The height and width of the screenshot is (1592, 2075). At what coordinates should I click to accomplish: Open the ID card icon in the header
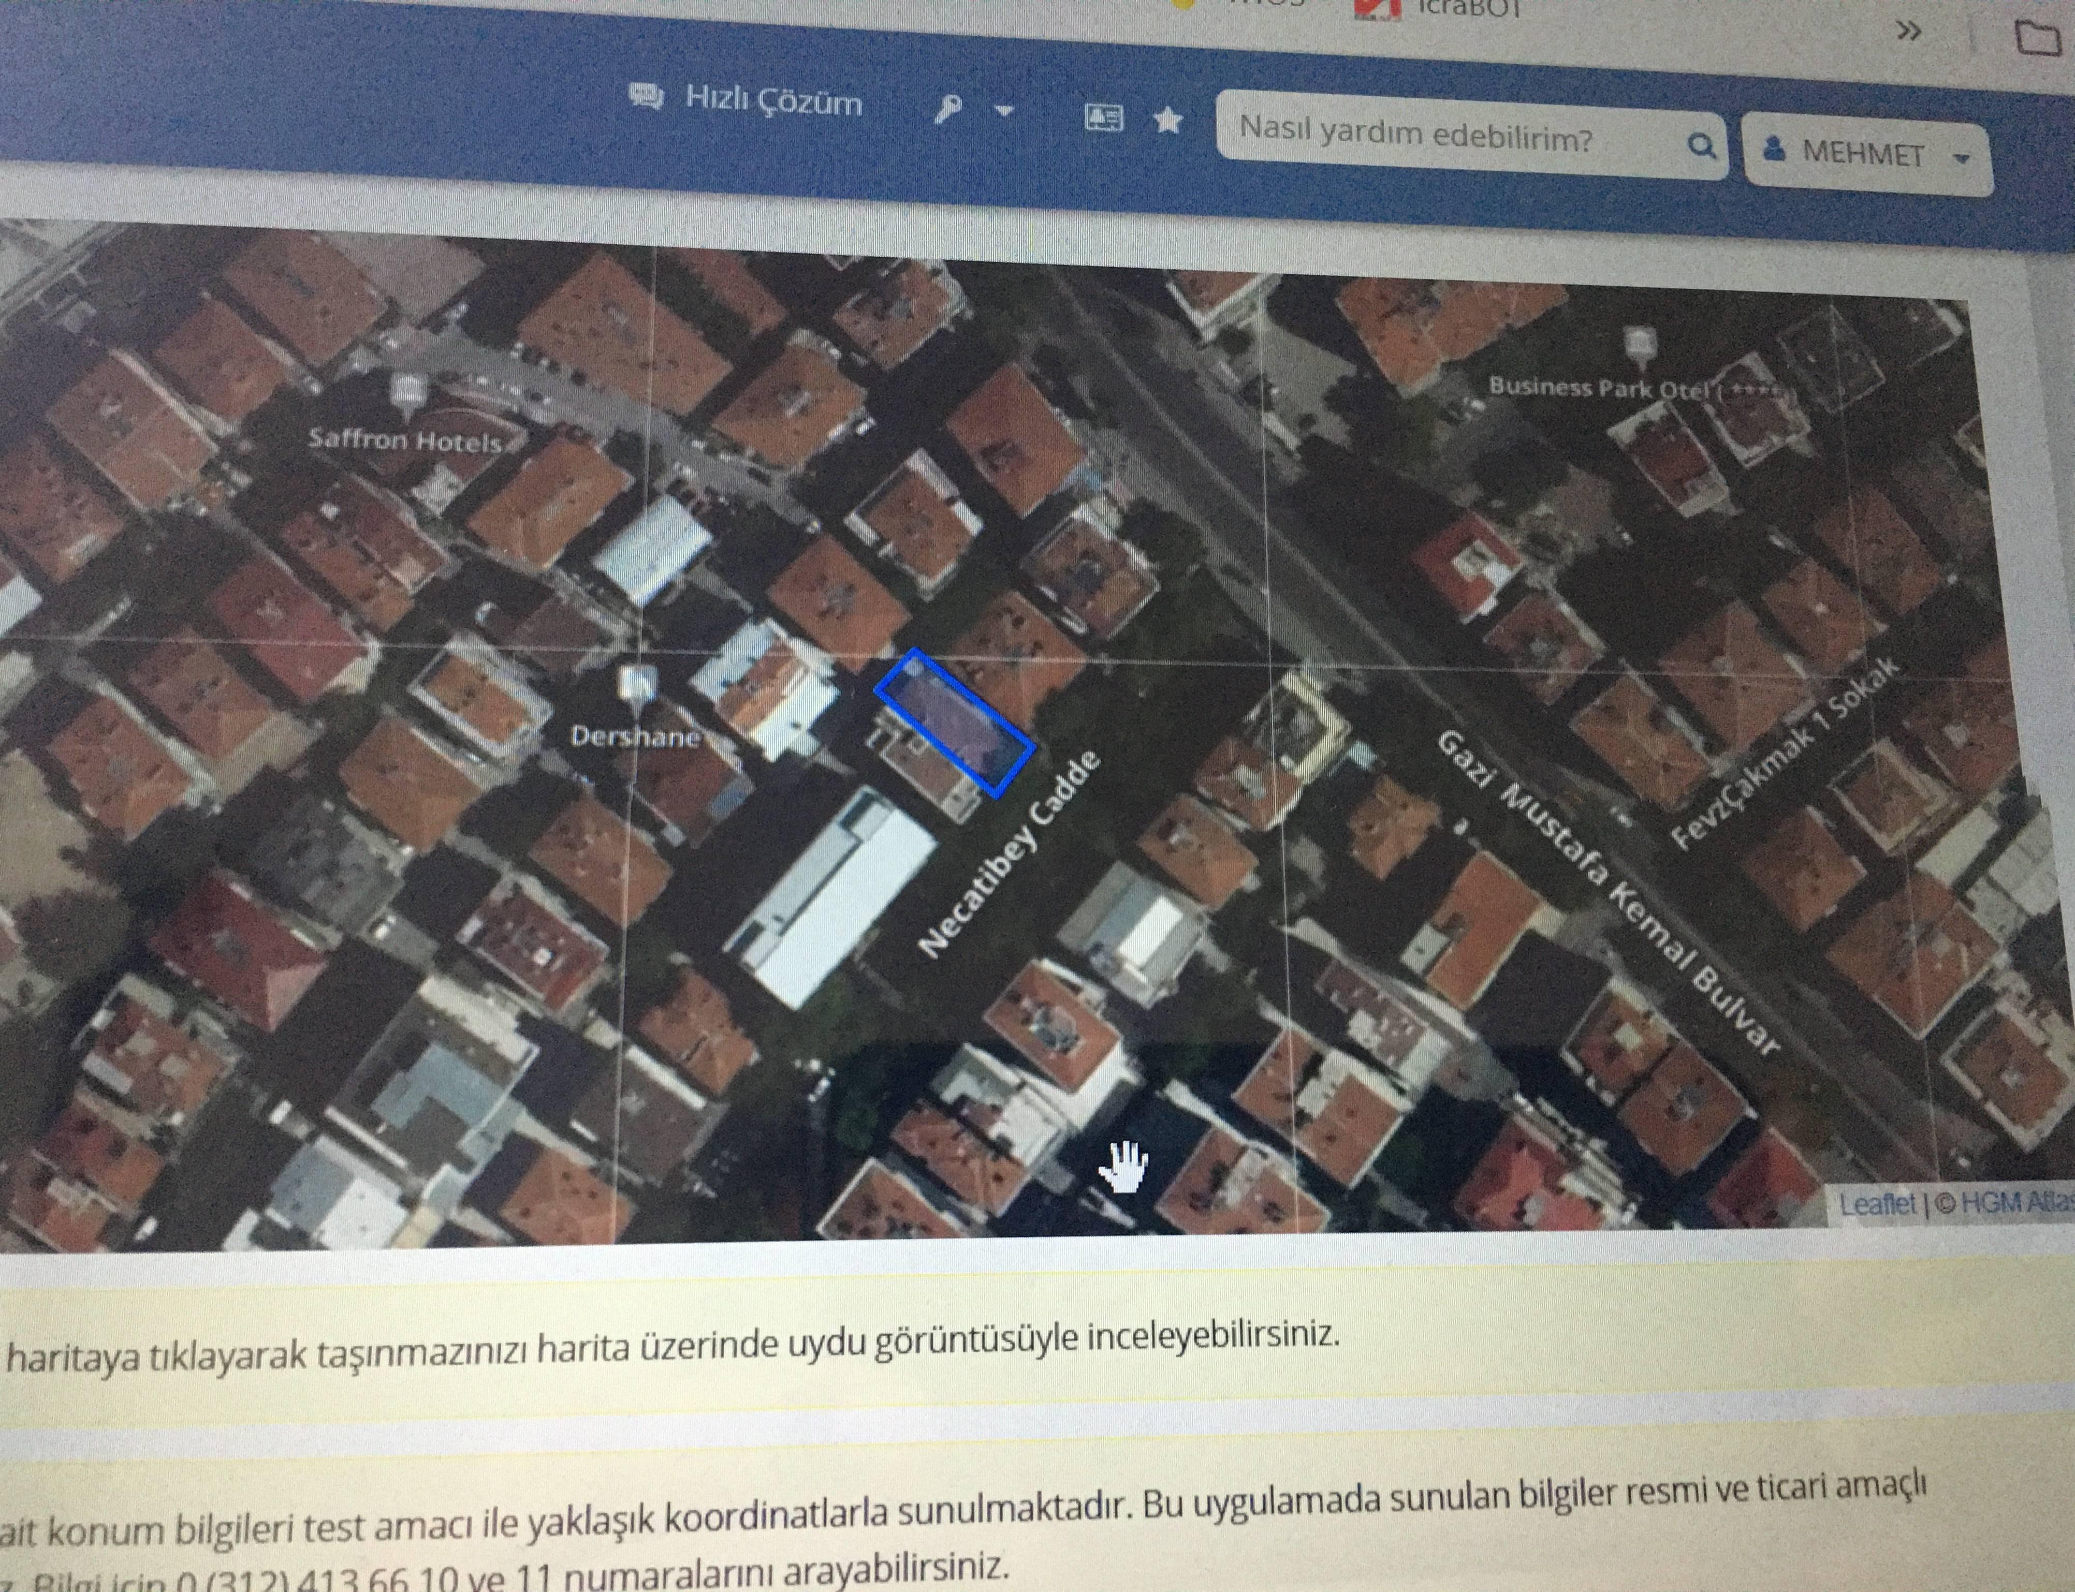[1103, 117]
